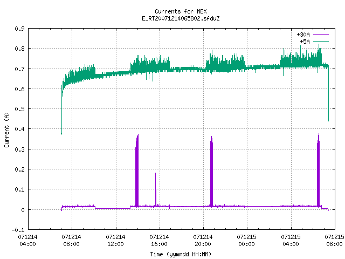Click the +30A legend label
The image size is (345, 259).
[x=303, y=35]
